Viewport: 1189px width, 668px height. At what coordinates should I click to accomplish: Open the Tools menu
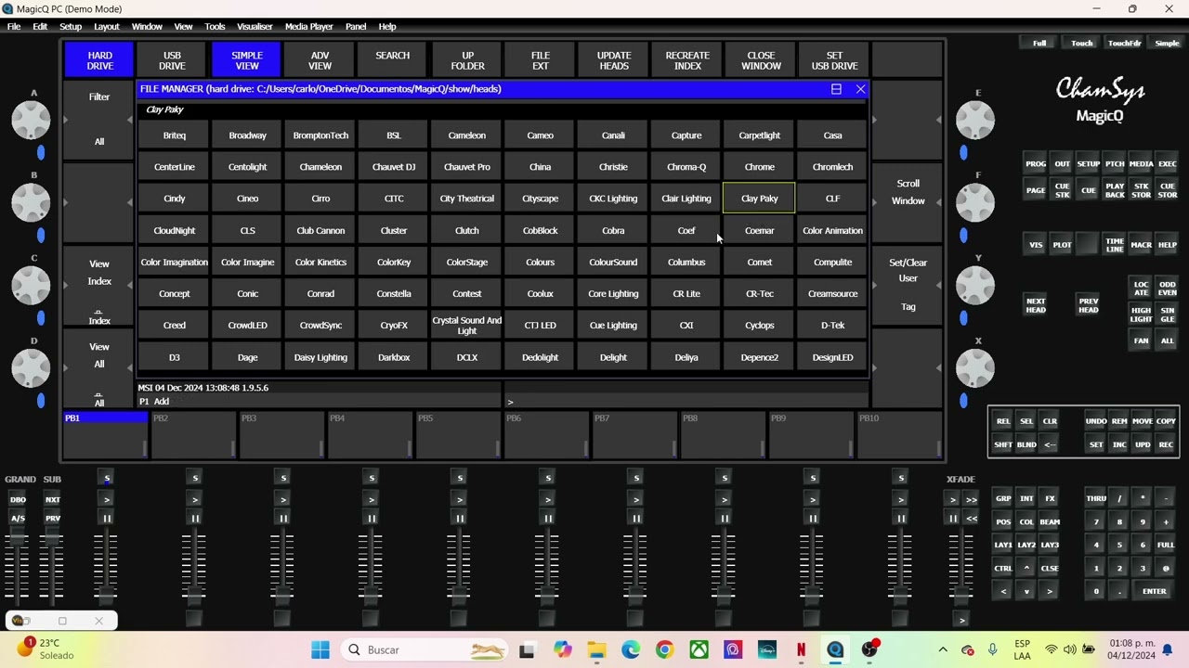pyautogui.click(x=215, y=26)
